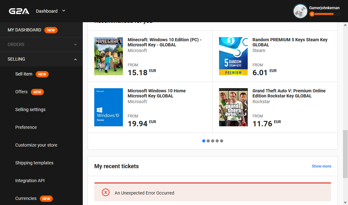Click the 19.94 EUR Windows 10 price
This screenshot has width=348, height=205.
tap(142, 123)
